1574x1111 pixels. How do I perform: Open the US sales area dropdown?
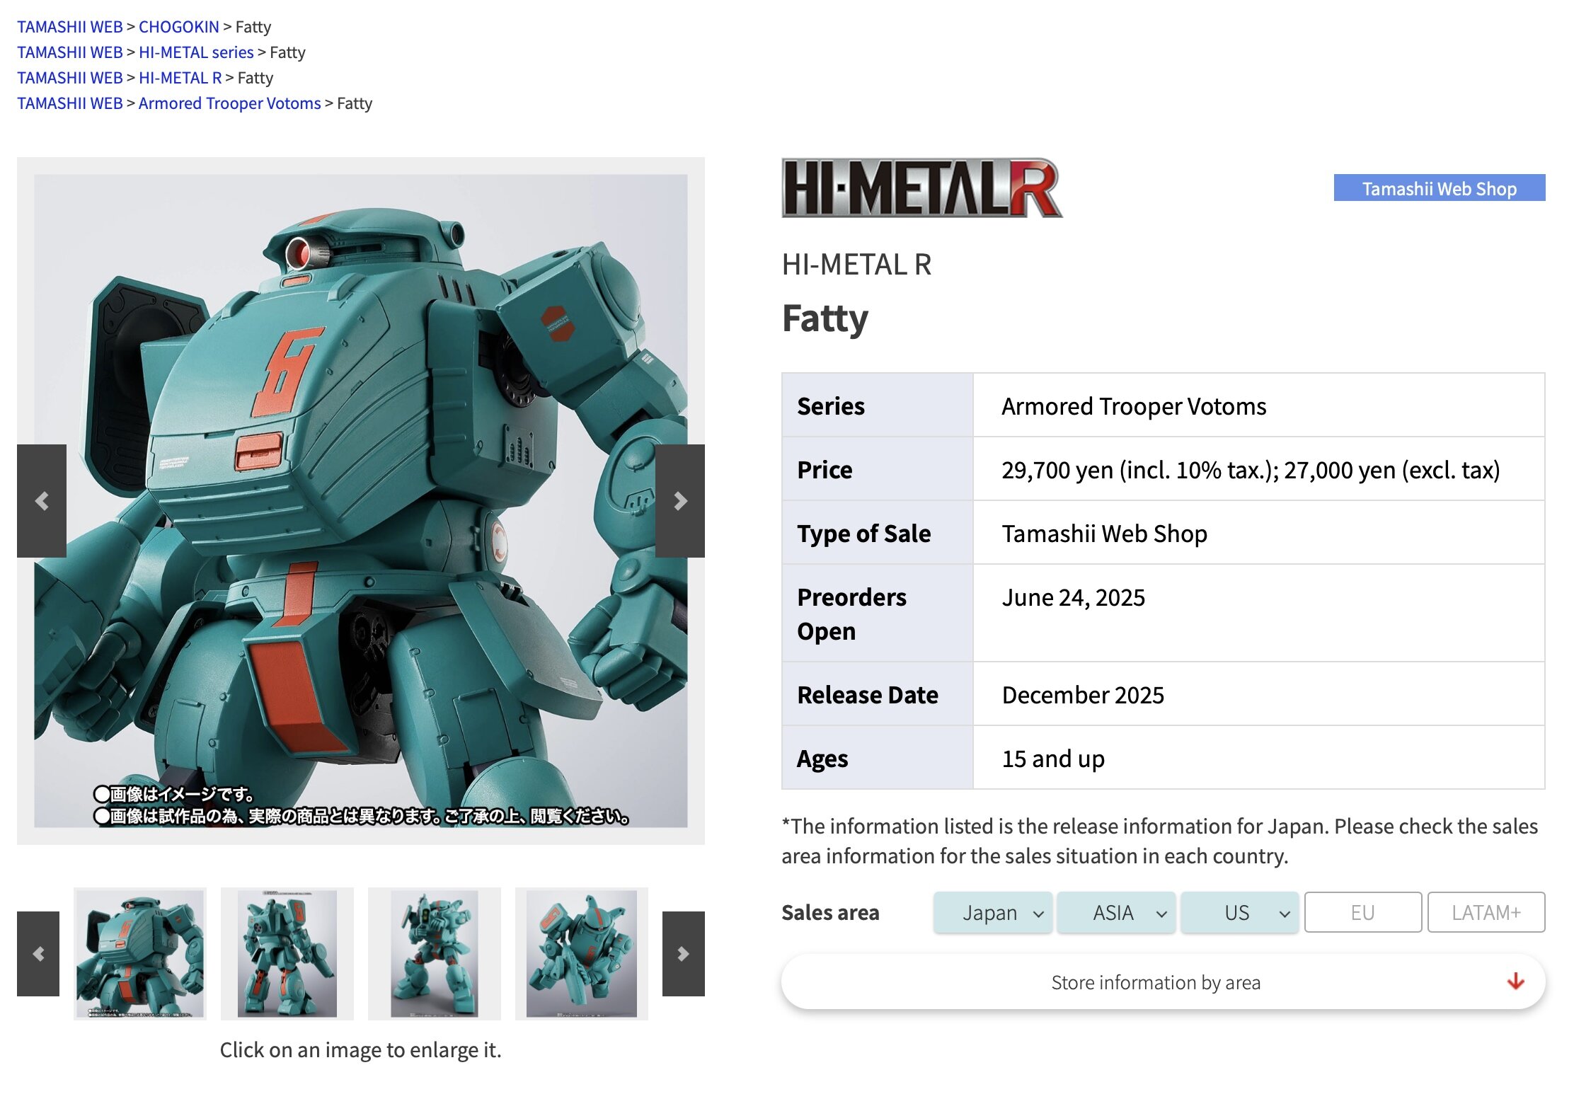[x=1239, y=912]
